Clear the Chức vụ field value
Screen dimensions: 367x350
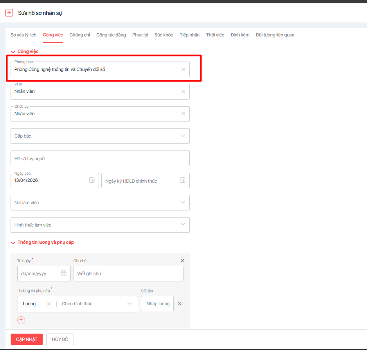pos(183,114)
